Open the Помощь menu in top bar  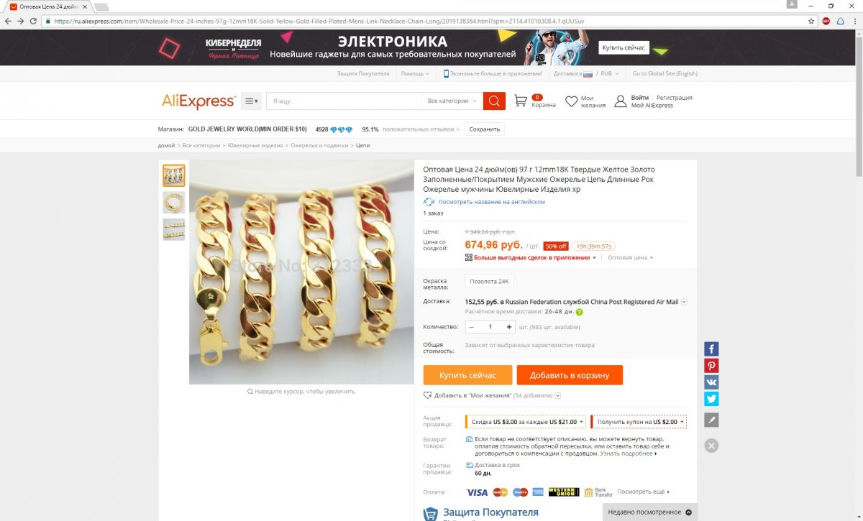click(x=414, y=73)
